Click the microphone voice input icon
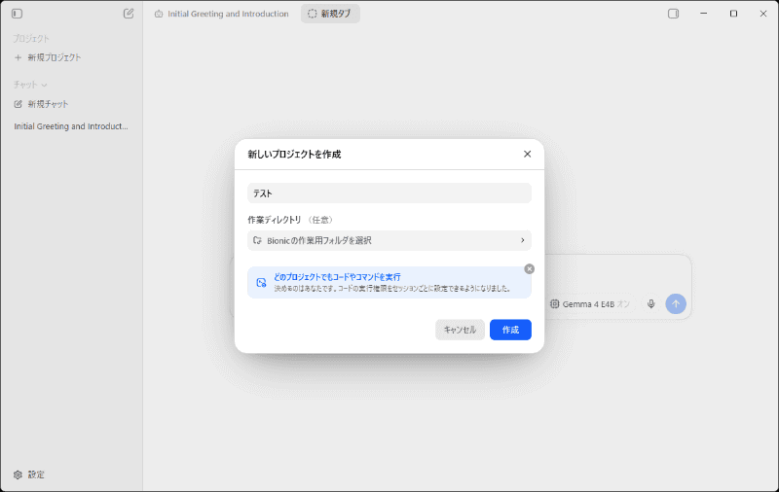The width and height of the screenshot is (779, 492). 650,304
